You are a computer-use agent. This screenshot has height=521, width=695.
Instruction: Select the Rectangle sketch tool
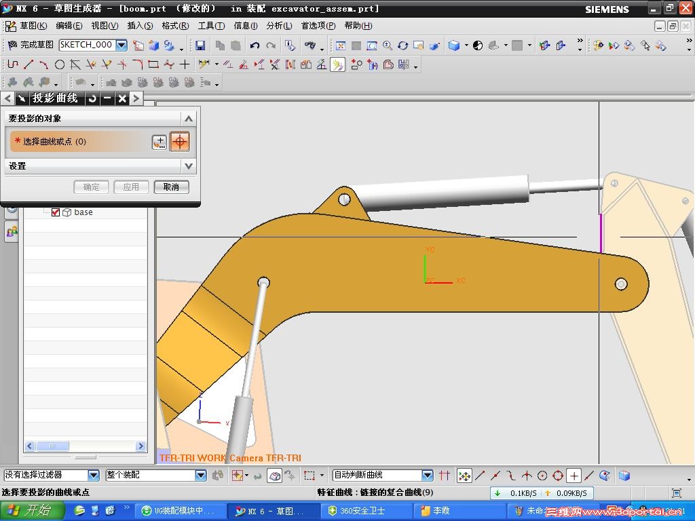(x=153, y=64)
